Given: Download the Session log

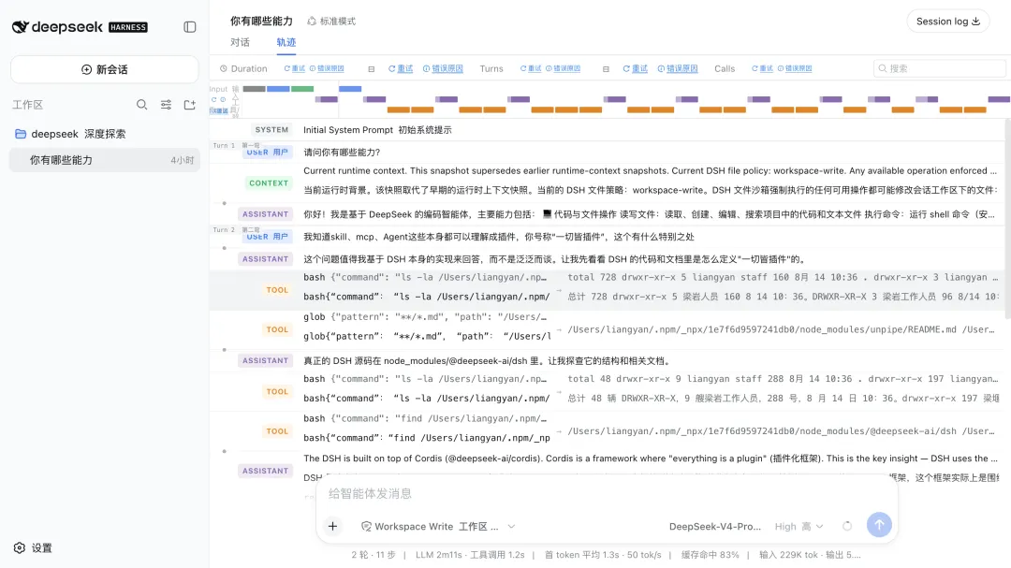Looking at the screenshot, I should [947, 22].
